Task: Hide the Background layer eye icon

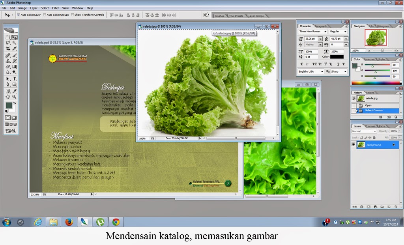Action: tap(353, 145)
